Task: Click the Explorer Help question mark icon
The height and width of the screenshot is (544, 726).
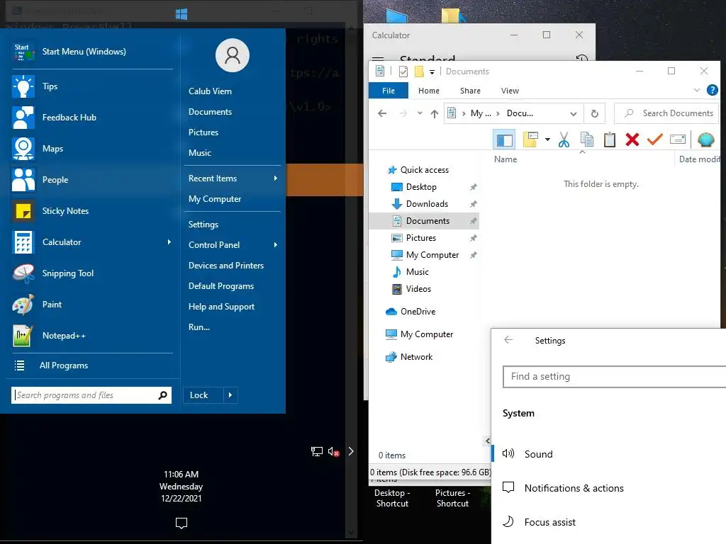Action: [x=712, y=90]
